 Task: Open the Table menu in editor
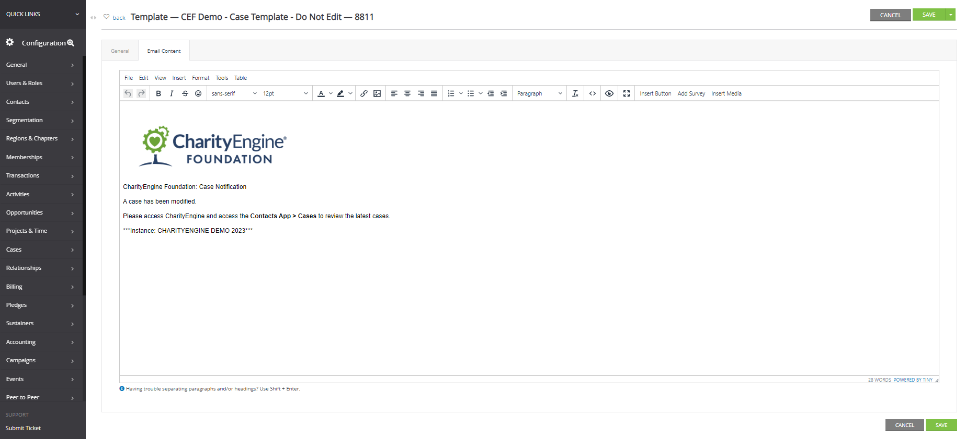[x=241, y=78]
